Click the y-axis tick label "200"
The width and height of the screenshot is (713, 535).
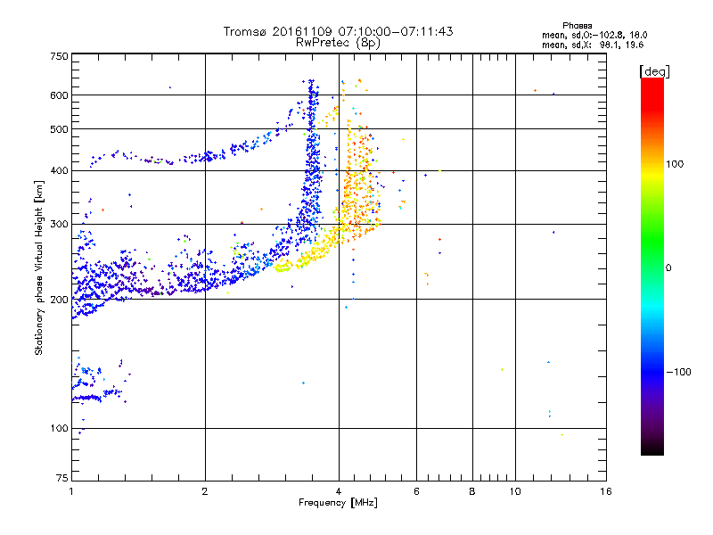pos(59,300)
